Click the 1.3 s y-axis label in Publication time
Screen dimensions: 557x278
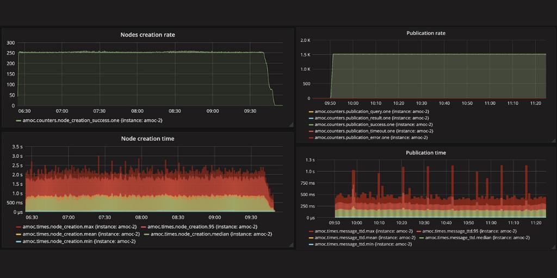tap(310, 160)
